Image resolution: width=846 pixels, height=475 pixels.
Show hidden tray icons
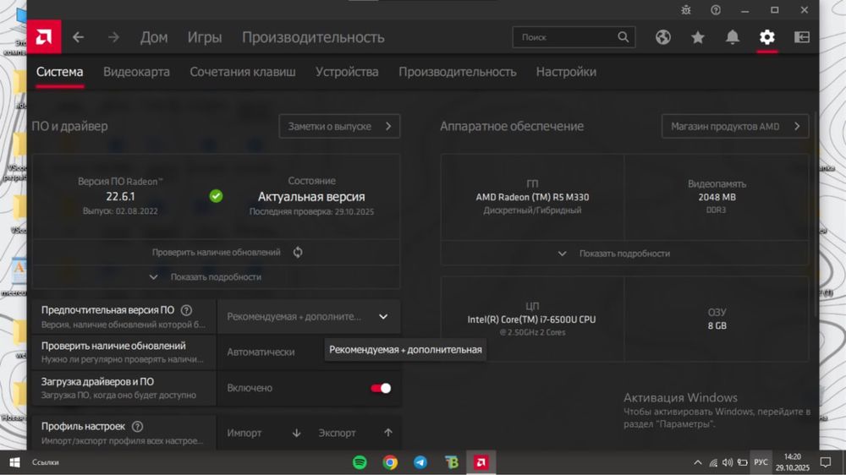click(698, 462)
